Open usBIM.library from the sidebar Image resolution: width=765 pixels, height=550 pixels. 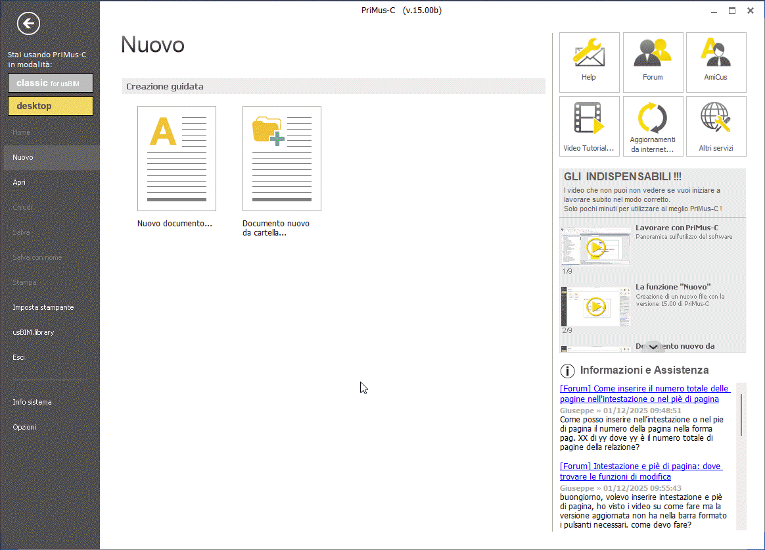point(34,332)
